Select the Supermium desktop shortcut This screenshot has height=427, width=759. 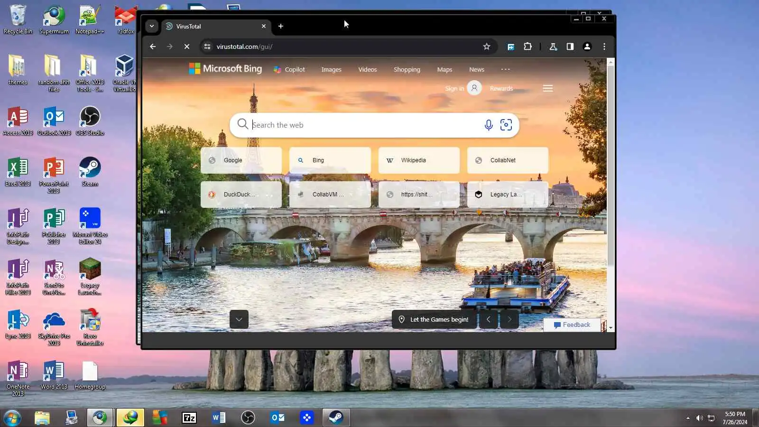[x=54, y=20]
